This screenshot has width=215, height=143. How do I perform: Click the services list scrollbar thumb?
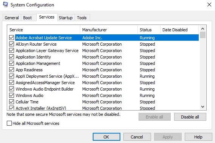203,35
